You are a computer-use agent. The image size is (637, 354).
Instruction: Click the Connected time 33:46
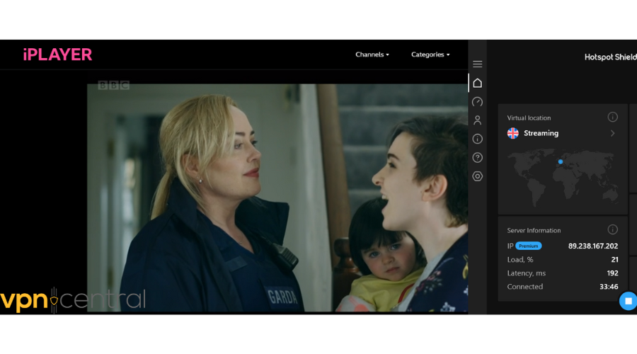pos(609,287)
